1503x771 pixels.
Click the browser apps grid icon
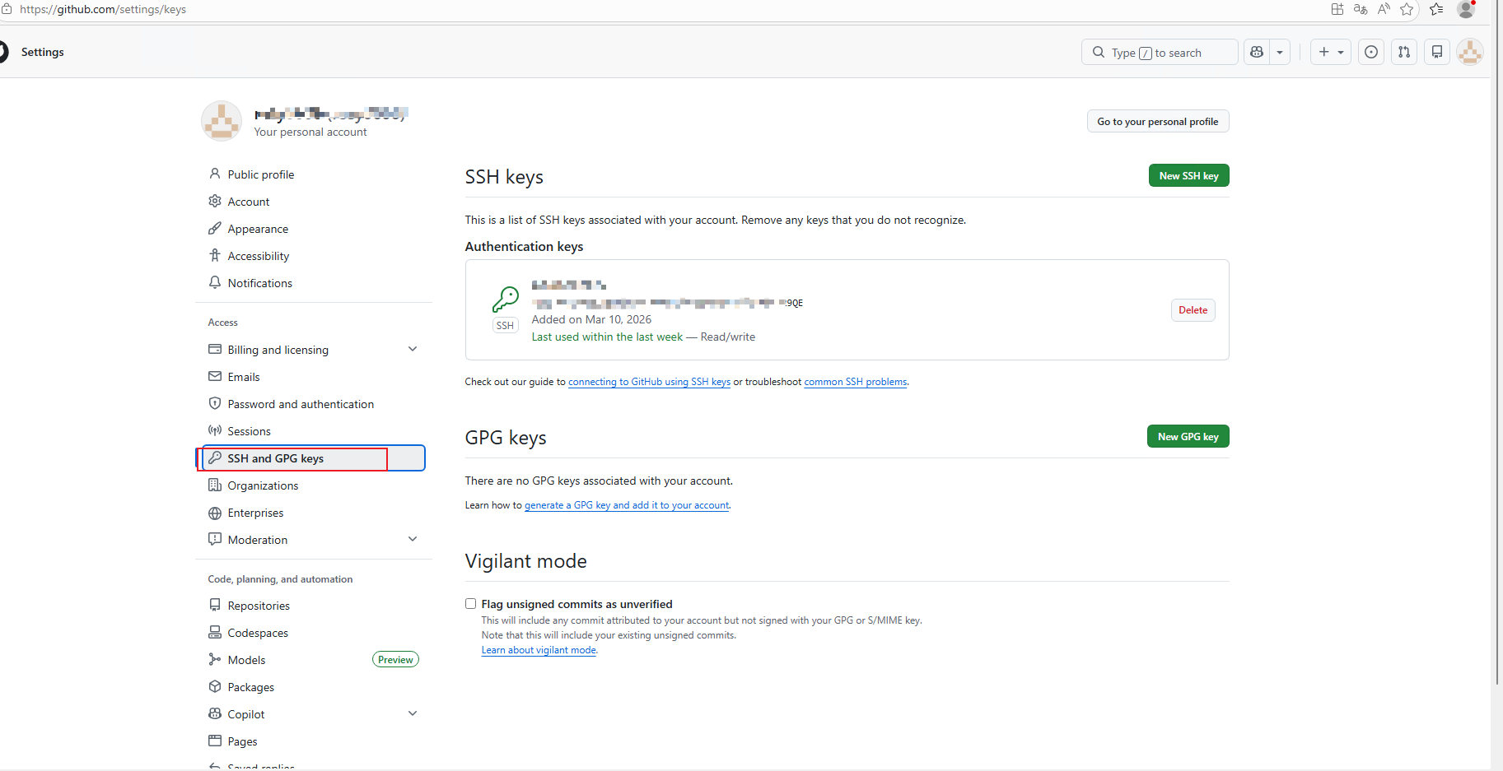(x=1337, y=9)
